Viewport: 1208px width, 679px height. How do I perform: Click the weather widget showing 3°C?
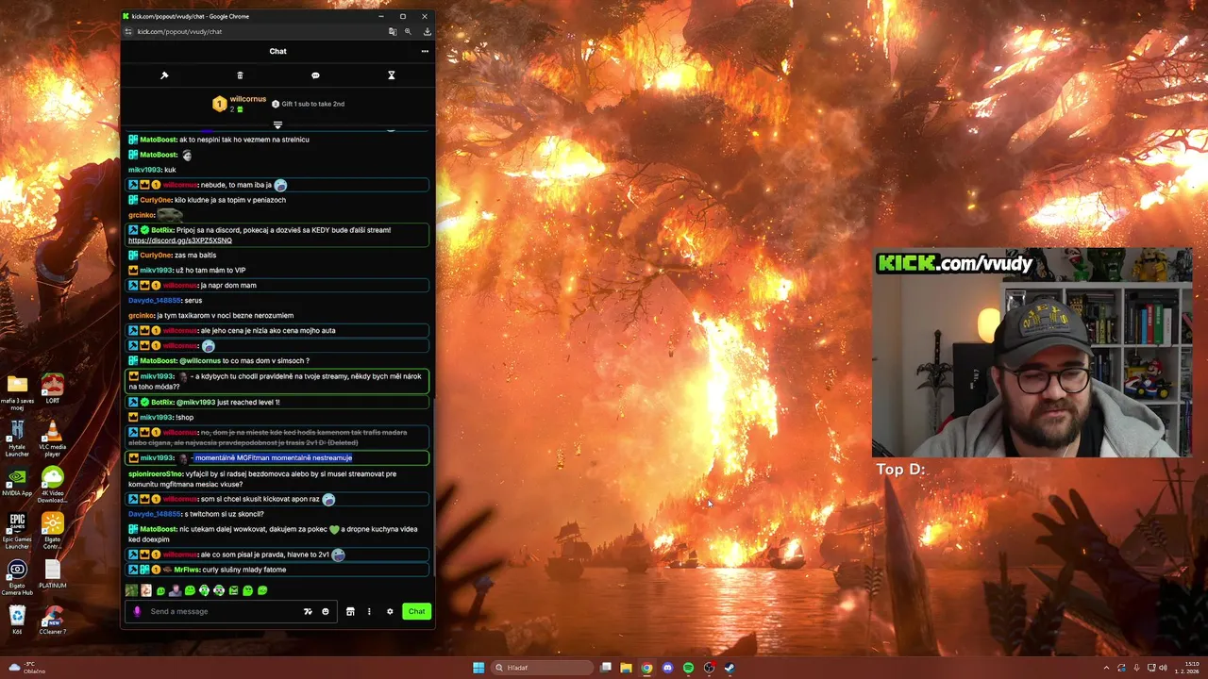coord(25,668)
